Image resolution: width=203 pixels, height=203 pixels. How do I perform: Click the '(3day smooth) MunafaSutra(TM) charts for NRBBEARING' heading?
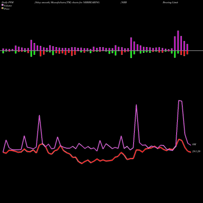(x=67, y=2)
